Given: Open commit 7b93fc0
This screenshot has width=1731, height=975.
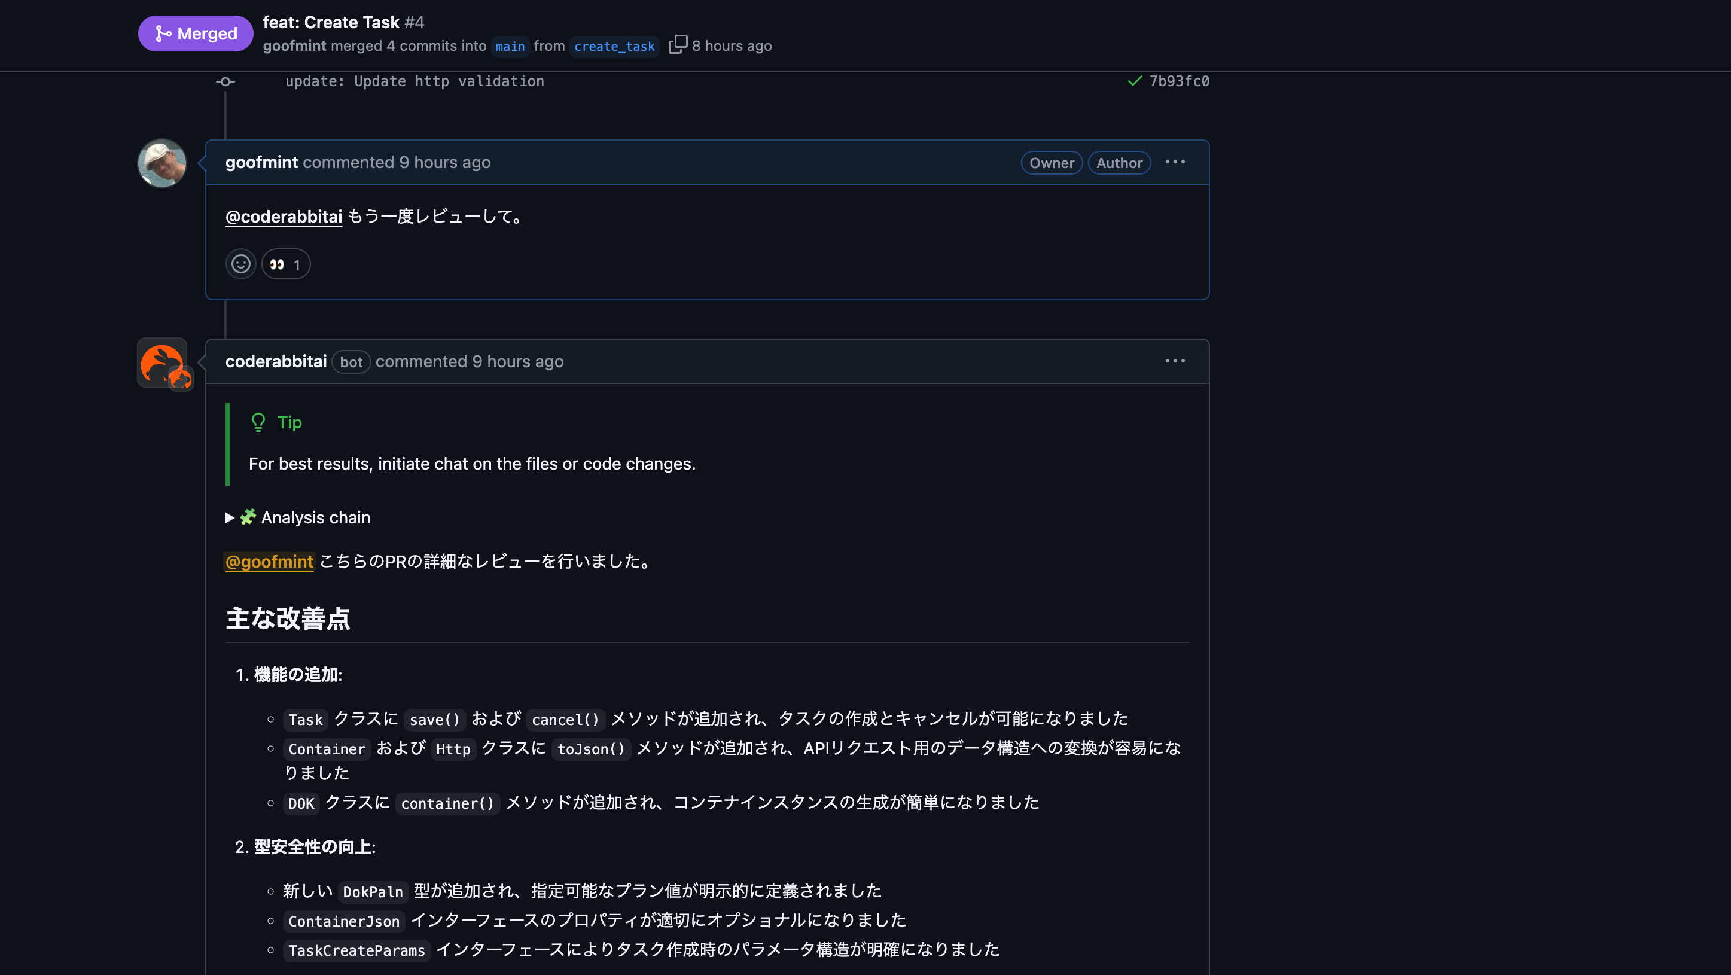Looking at the screenshot, I should pos(1179,81).
